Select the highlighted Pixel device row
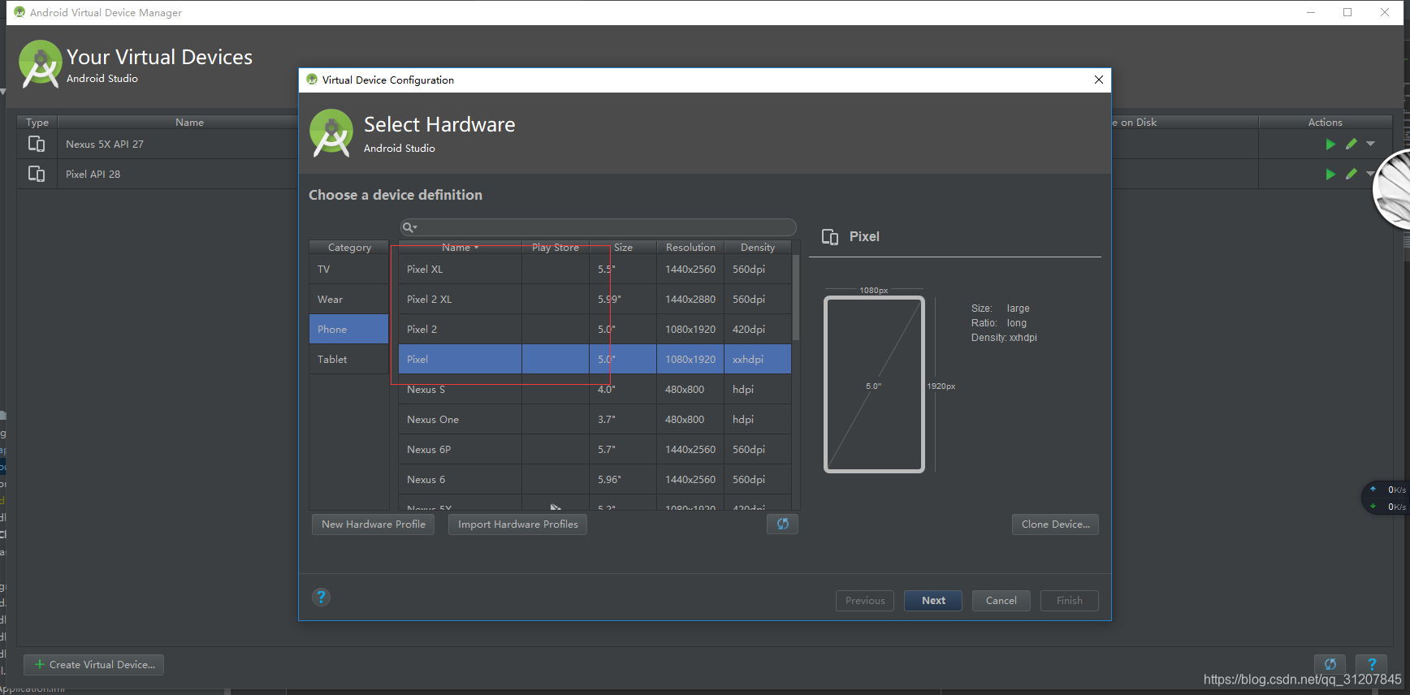 click(595, 359)
